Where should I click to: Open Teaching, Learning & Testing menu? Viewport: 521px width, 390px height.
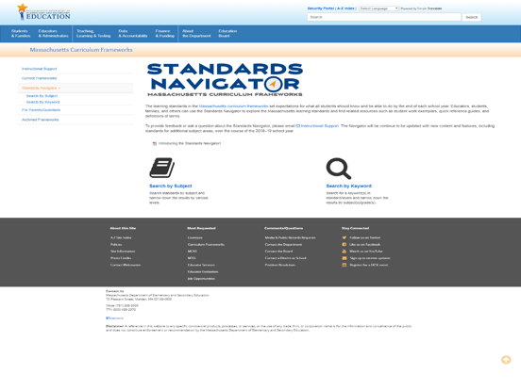[x=93, y=34]
